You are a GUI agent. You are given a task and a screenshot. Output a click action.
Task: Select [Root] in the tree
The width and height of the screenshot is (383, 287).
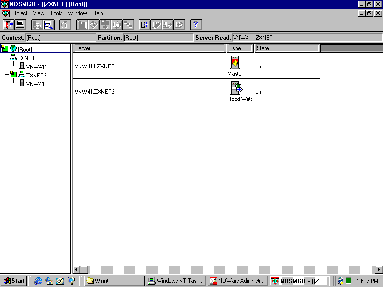[25, 50]
